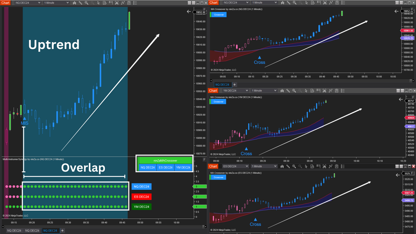Toggle the Crossover button on ES DEC24 chart
This screenshot has height=234, width=416.
point(218,177)
